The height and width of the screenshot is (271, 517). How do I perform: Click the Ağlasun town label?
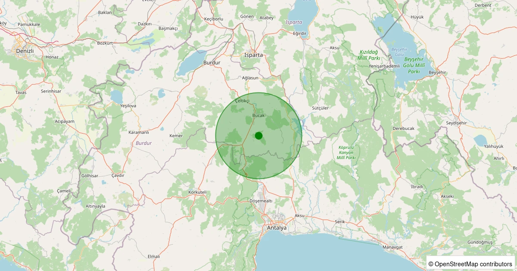(250, 78)
